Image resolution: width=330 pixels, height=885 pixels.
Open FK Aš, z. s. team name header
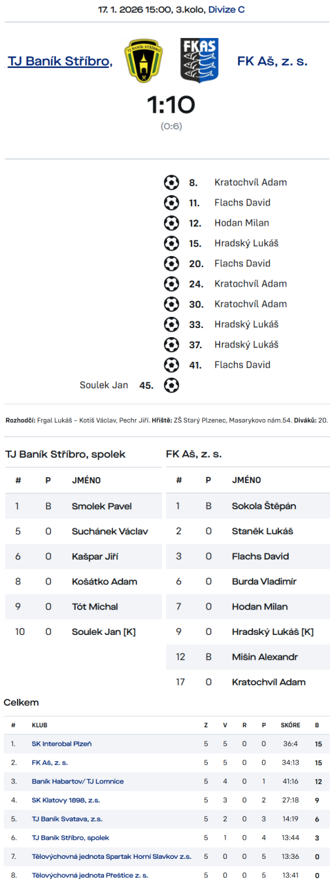pyautogui.click(x=272, y=62)
